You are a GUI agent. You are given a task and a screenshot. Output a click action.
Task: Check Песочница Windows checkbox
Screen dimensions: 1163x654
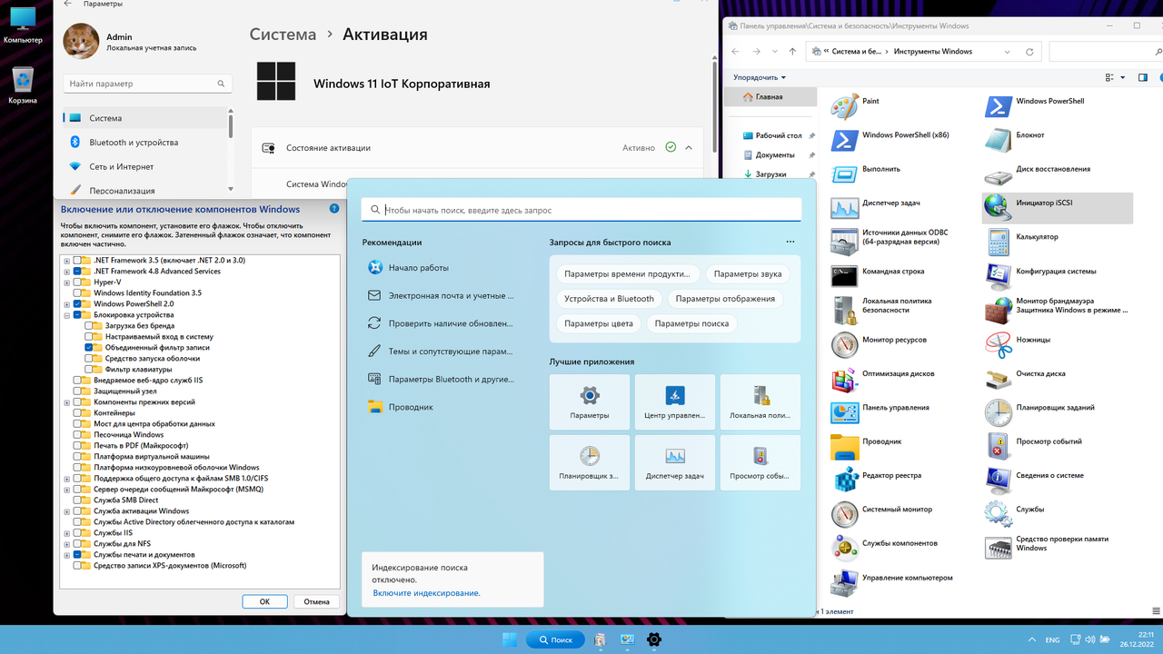coord(77,435)
